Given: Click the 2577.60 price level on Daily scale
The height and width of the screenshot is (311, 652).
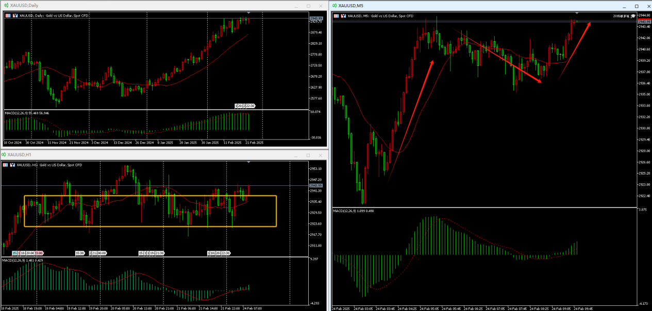Looking at the screenshot, I should pyautogui.click(x=315, y=98).
